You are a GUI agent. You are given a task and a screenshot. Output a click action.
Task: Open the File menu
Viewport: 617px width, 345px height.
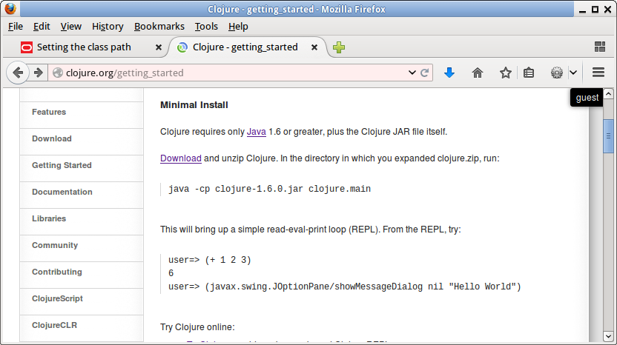pos(16,27)
